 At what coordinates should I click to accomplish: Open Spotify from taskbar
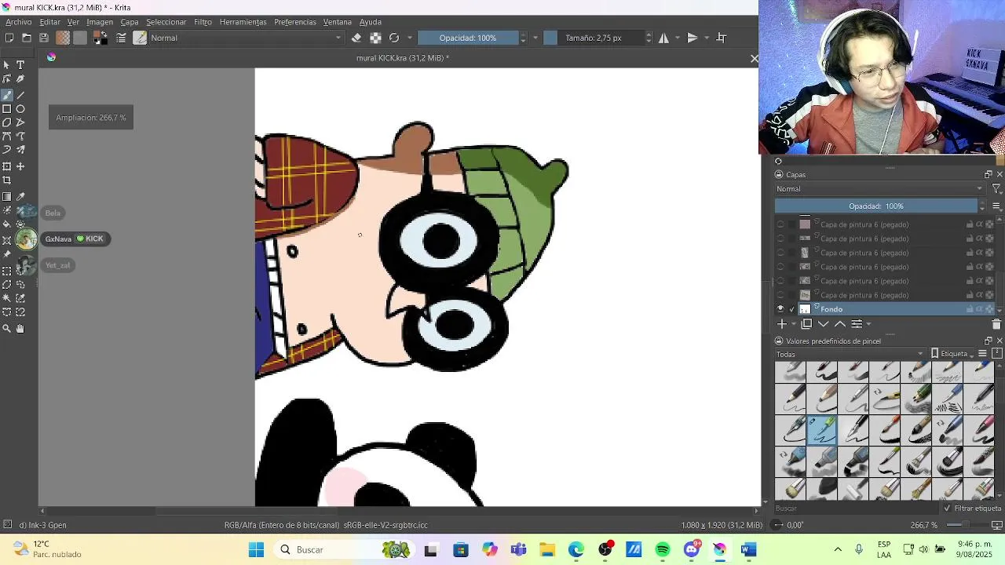(663, 550)
